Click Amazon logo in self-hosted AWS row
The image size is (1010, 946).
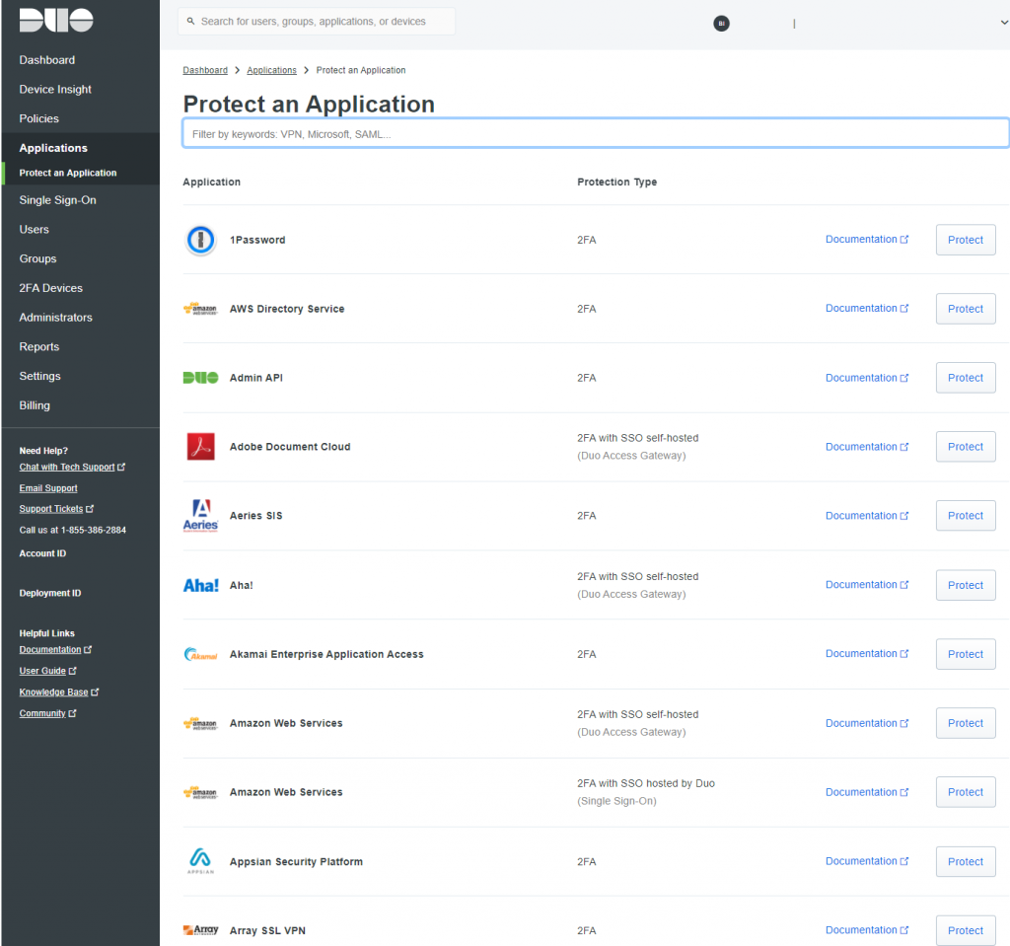[200, 724]
